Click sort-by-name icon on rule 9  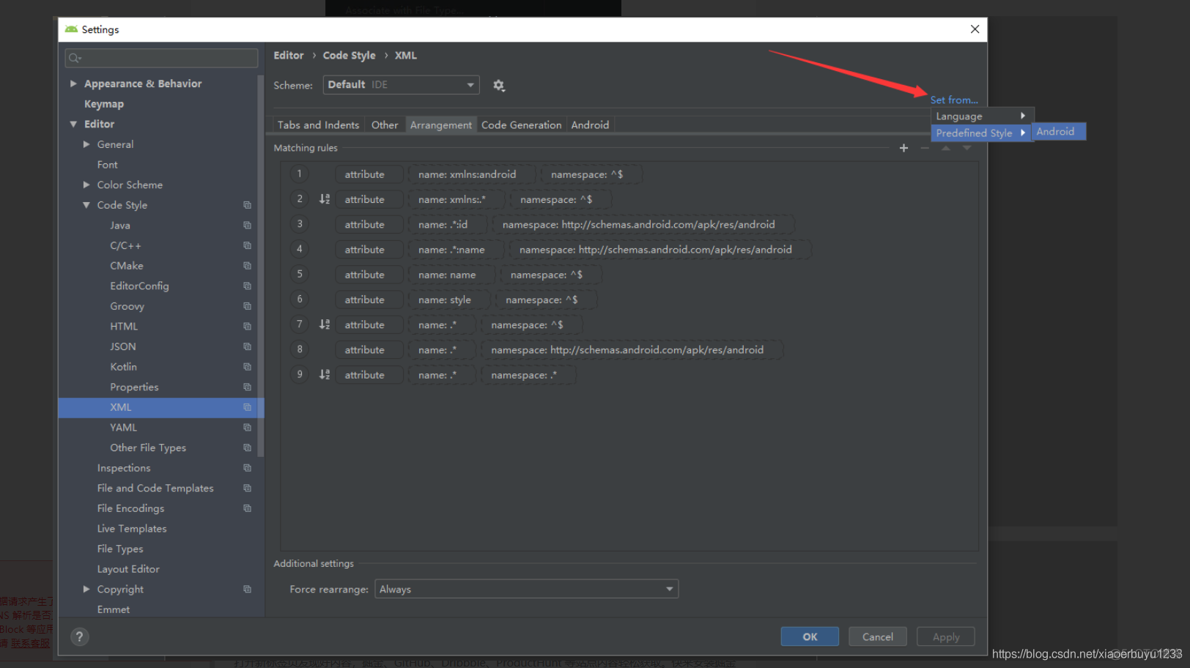tap(325, 374)
